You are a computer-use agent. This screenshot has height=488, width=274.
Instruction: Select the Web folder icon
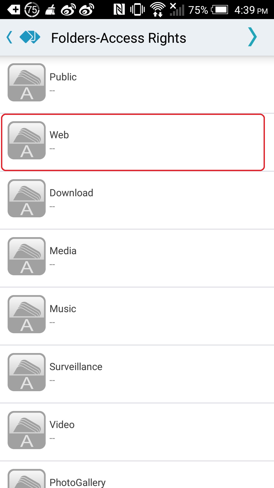click(27, 140)
